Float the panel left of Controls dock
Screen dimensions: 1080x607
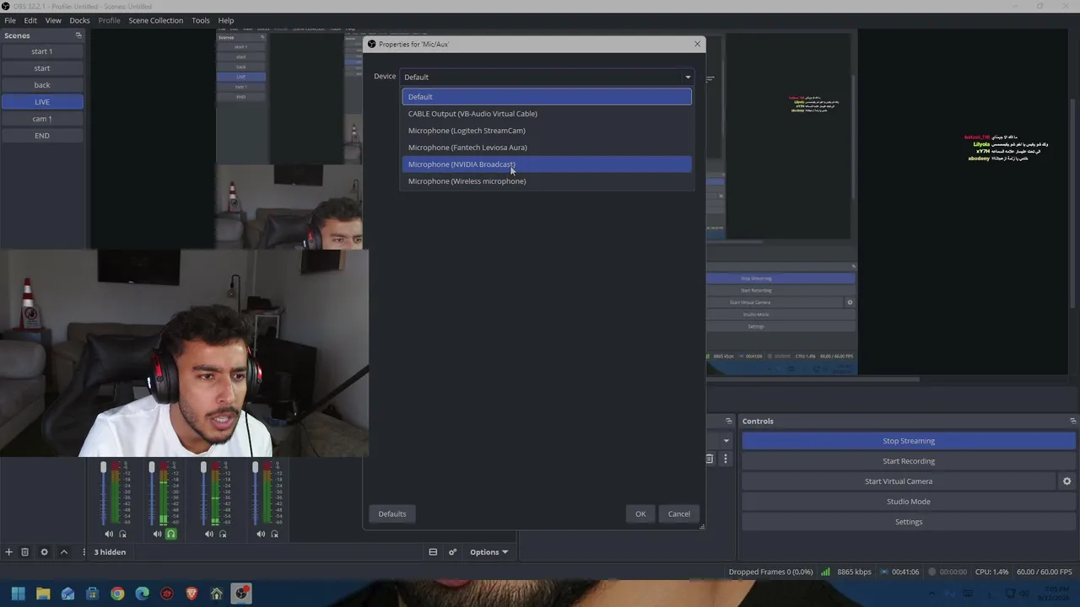pyautogui.click(x=729, y=421)
